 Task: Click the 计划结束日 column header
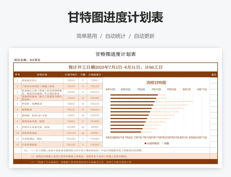95,74
